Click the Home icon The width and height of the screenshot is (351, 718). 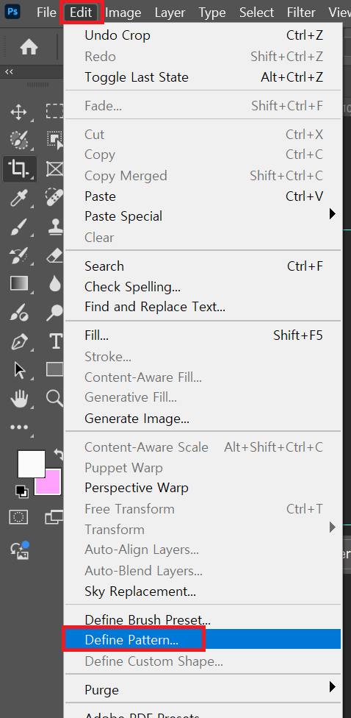(x=29, y=47)
